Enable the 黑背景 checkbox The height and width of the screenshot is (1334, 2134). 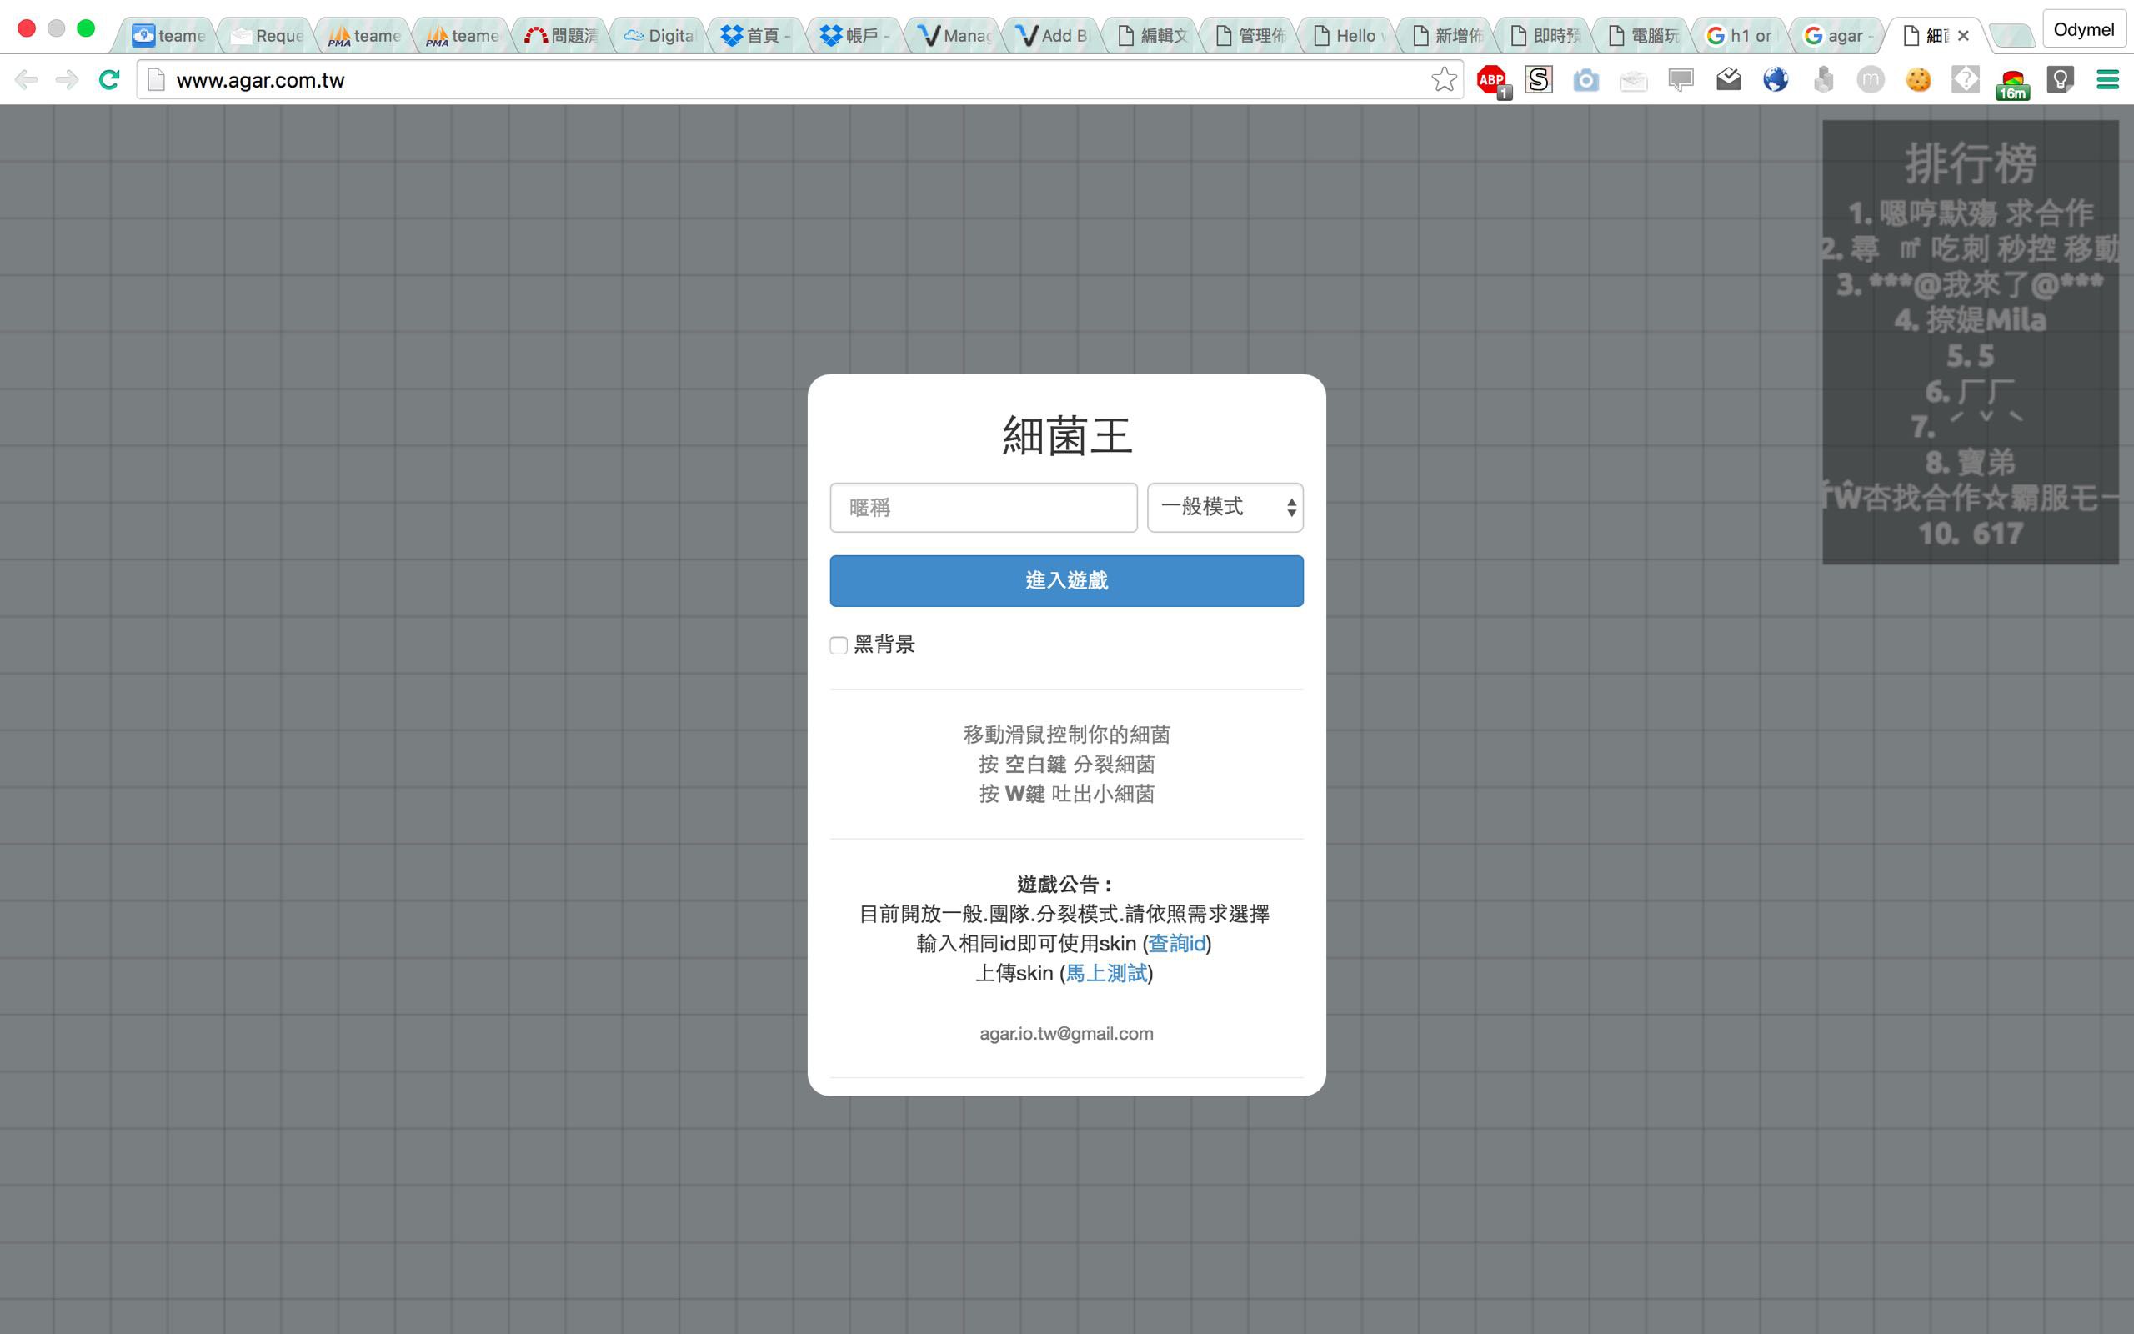(x=839, y=645)
